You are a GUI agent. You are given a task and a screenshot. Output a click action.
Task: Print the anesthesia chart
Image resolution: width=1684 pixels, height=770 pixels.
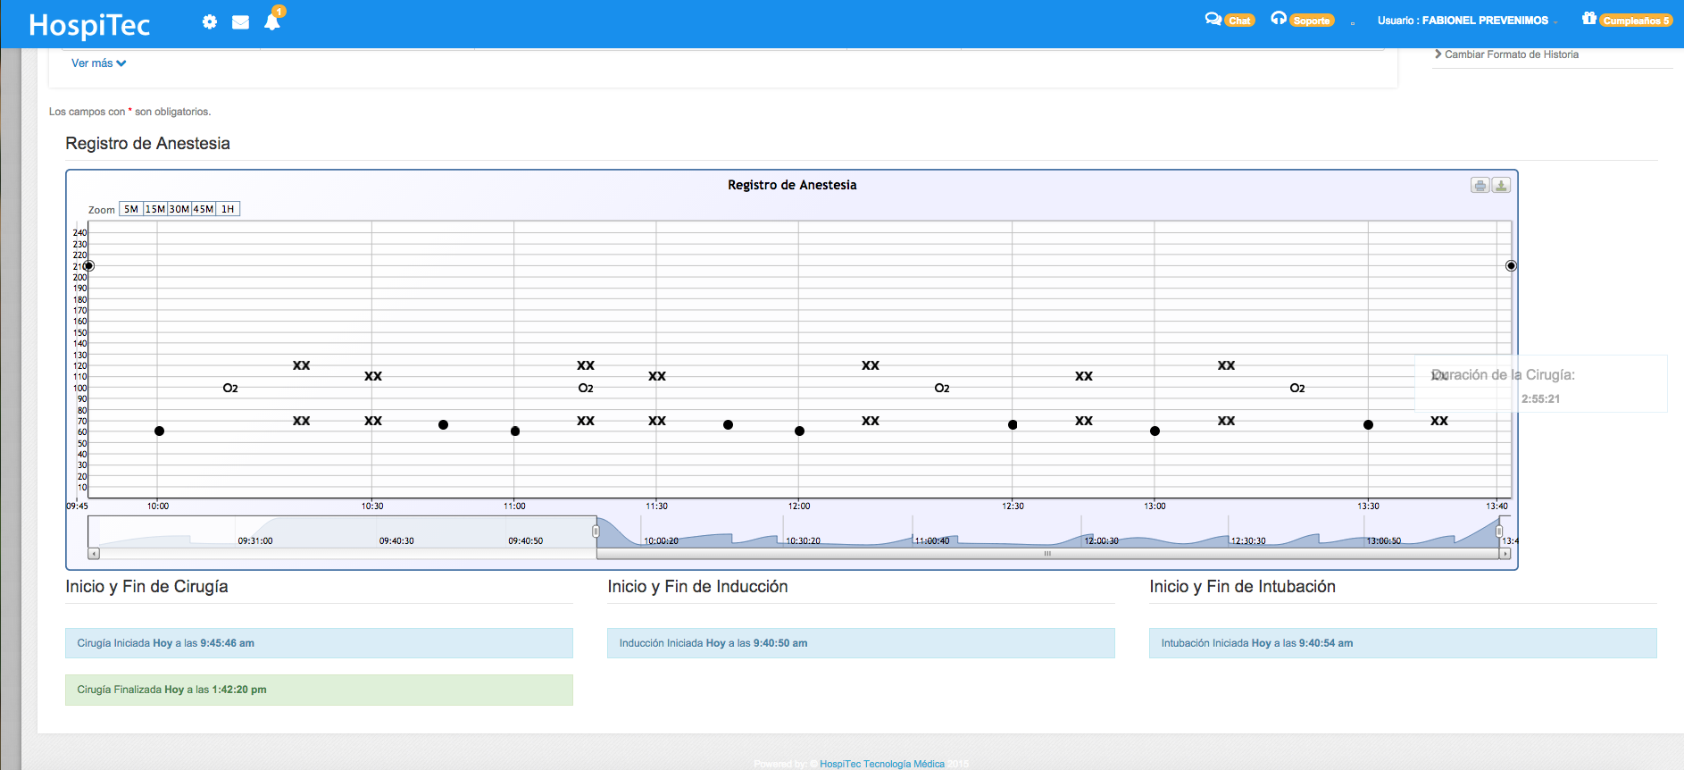click(x=1480, y=185)
